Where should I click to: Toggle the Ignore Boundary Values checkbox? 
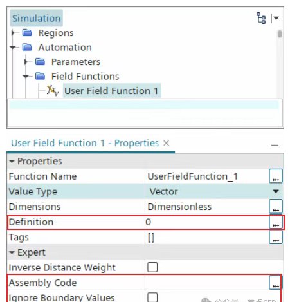click(x=152, y=297)
